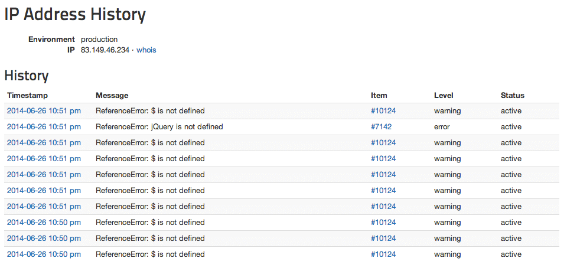
Task: Open the whois link beside the IP
Action: [146, 50]
